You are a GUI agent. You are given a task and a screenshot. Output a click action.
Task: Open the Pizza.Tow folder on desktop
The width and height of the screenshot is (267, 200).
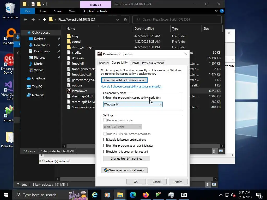point(7,140)
